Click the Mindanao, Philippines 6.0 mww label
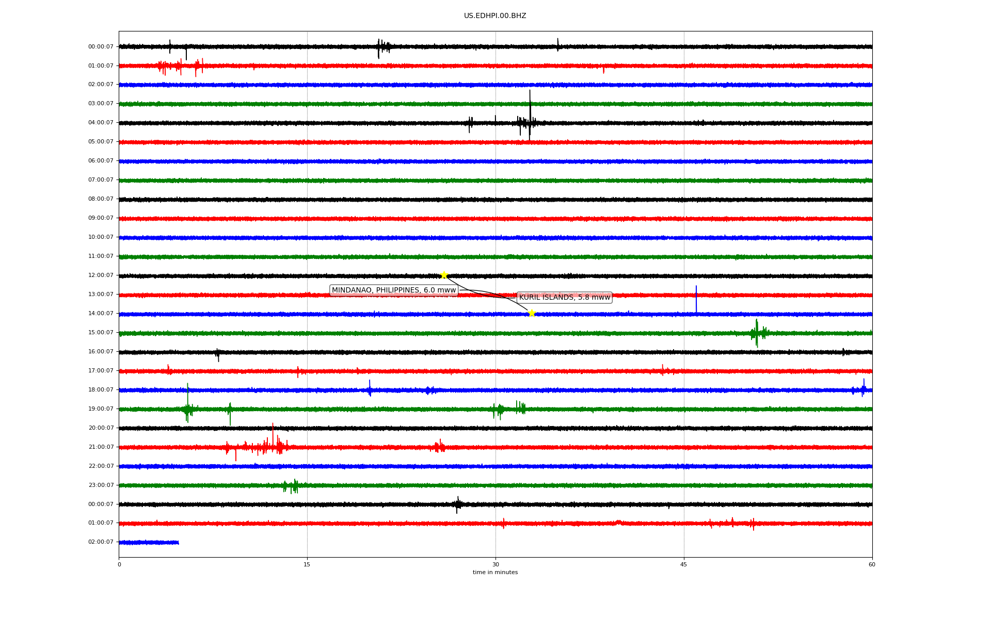Screen dimensions: 991x619 pyautogui.click(x=394, y=290)
